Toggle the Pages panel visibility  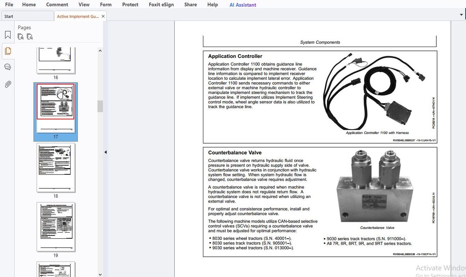(8, 51)
